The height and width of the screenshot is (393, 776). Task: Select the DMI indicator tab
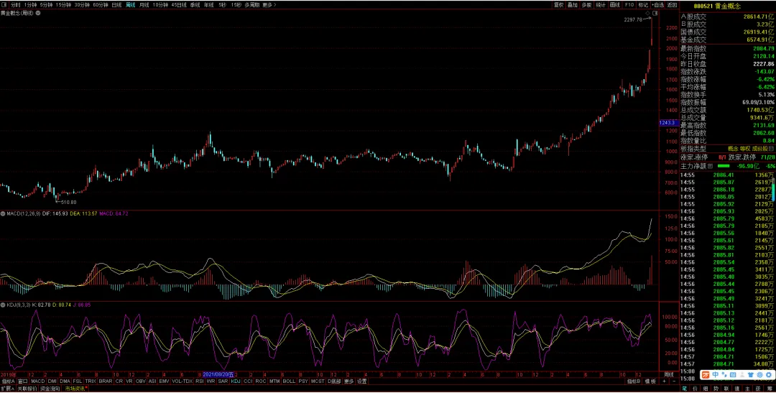[x=52, y=381]
